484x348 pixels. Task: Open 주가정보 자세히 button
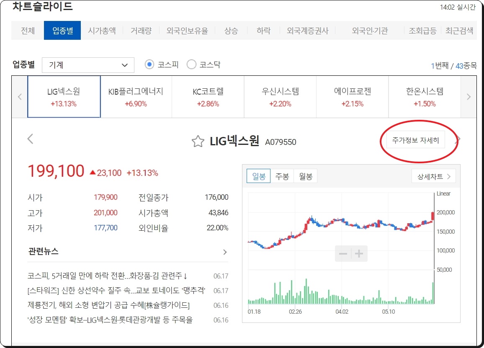pyautogui.click(x=415, y=140)
